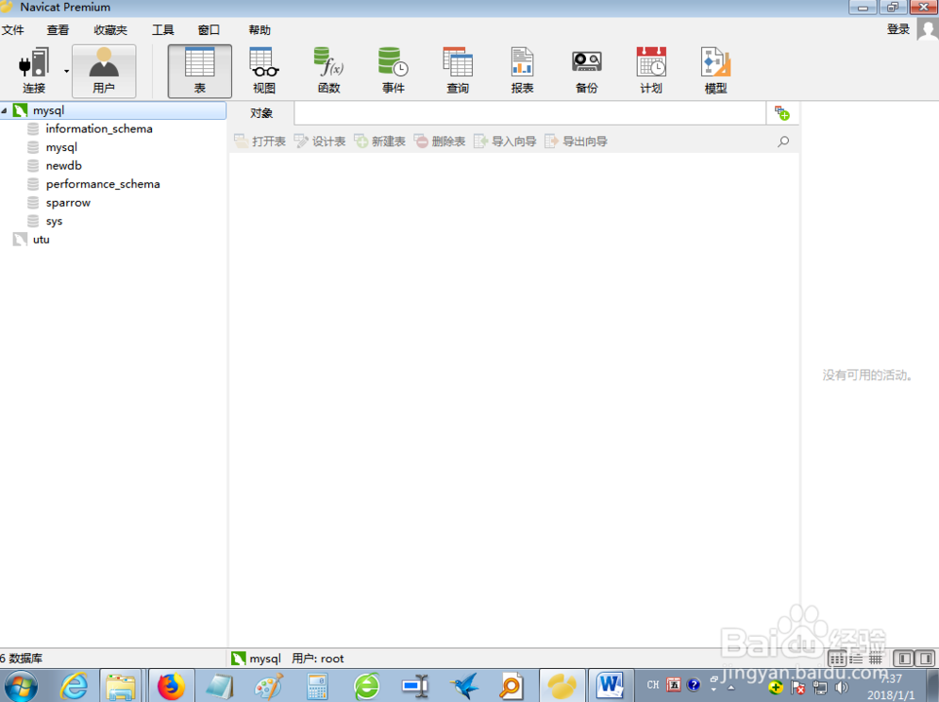Show hidden tray icons arrow
This screenshot has width=939, height=702.
pos(730,688)
